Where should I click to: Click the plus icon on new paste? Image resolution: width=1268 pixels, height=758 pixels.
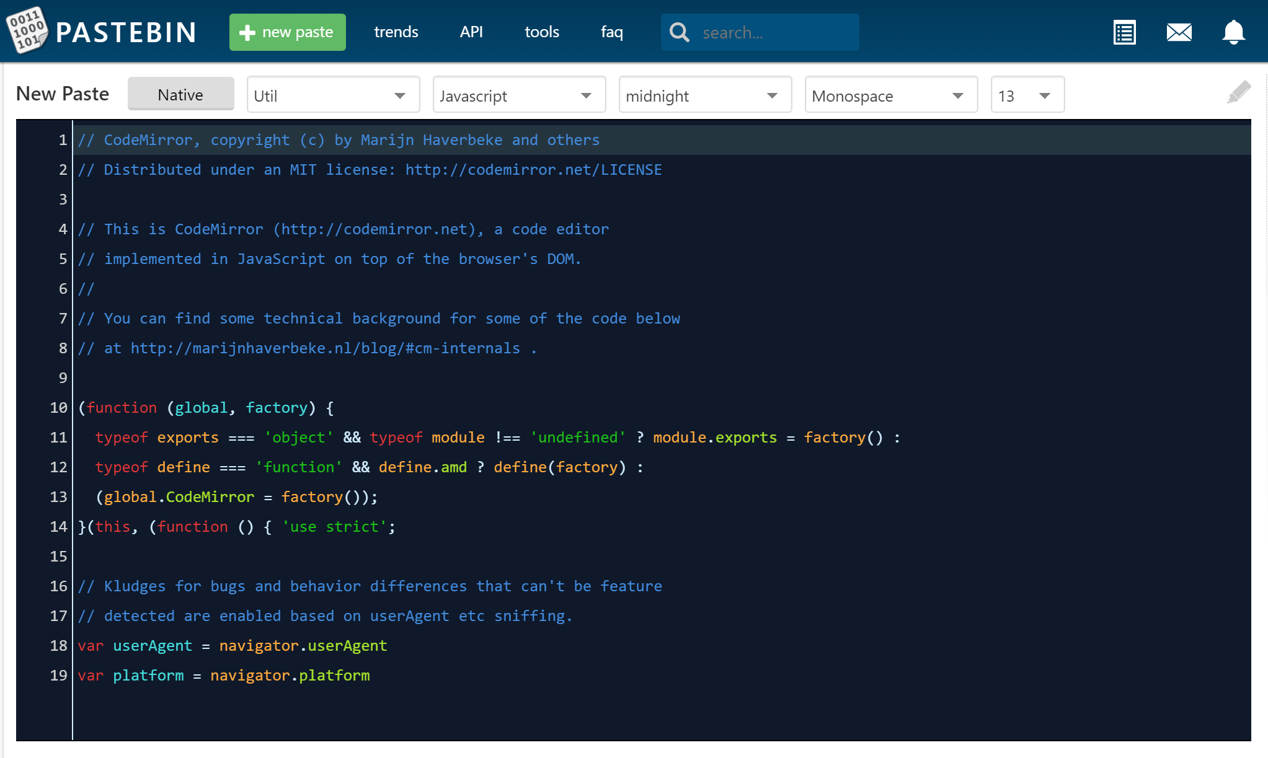[247, 32]
